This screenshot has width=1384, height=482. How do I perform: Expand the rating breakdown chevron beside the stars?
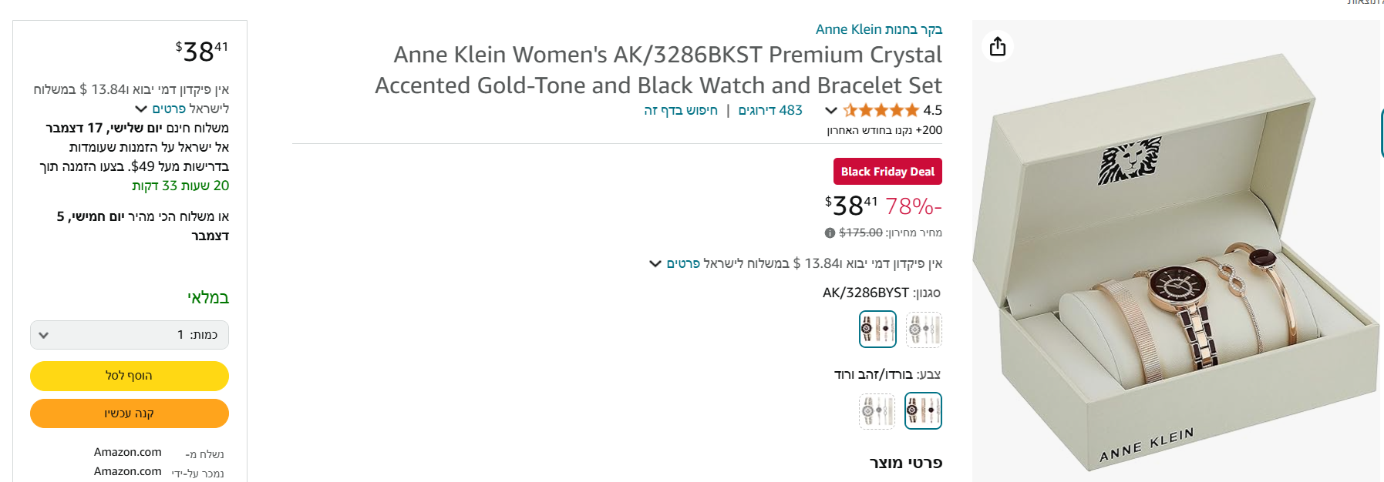831,110
